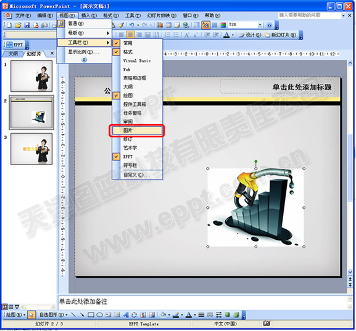Insert a chart from the standard toolbar
Image resolution: width=356 pixels, height=331 pixels.
click(x=160, y=25)
